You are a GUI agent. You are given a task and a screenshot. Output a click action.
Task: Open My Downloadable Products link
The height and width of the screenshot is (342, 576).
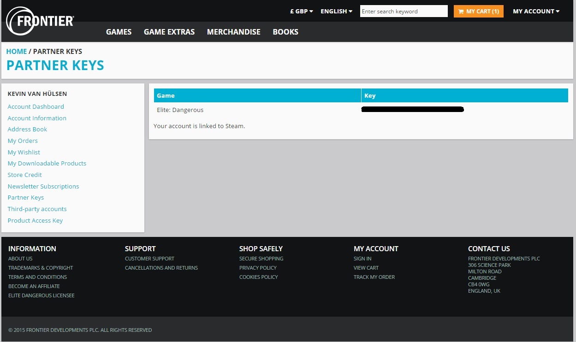[x=47, y=163]
